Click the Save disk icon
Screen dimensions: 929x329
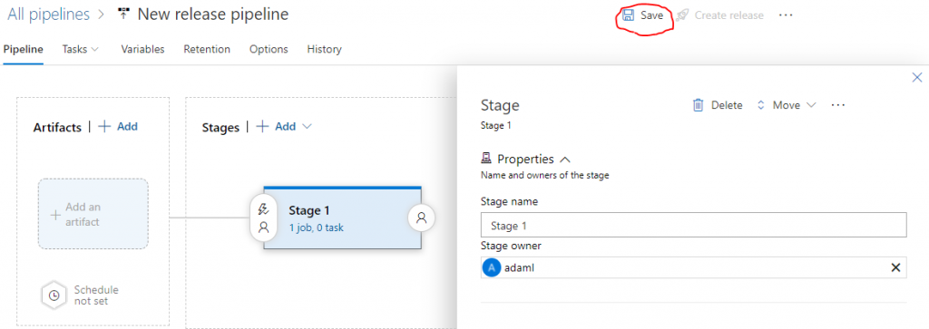click(x=628, y=15)
